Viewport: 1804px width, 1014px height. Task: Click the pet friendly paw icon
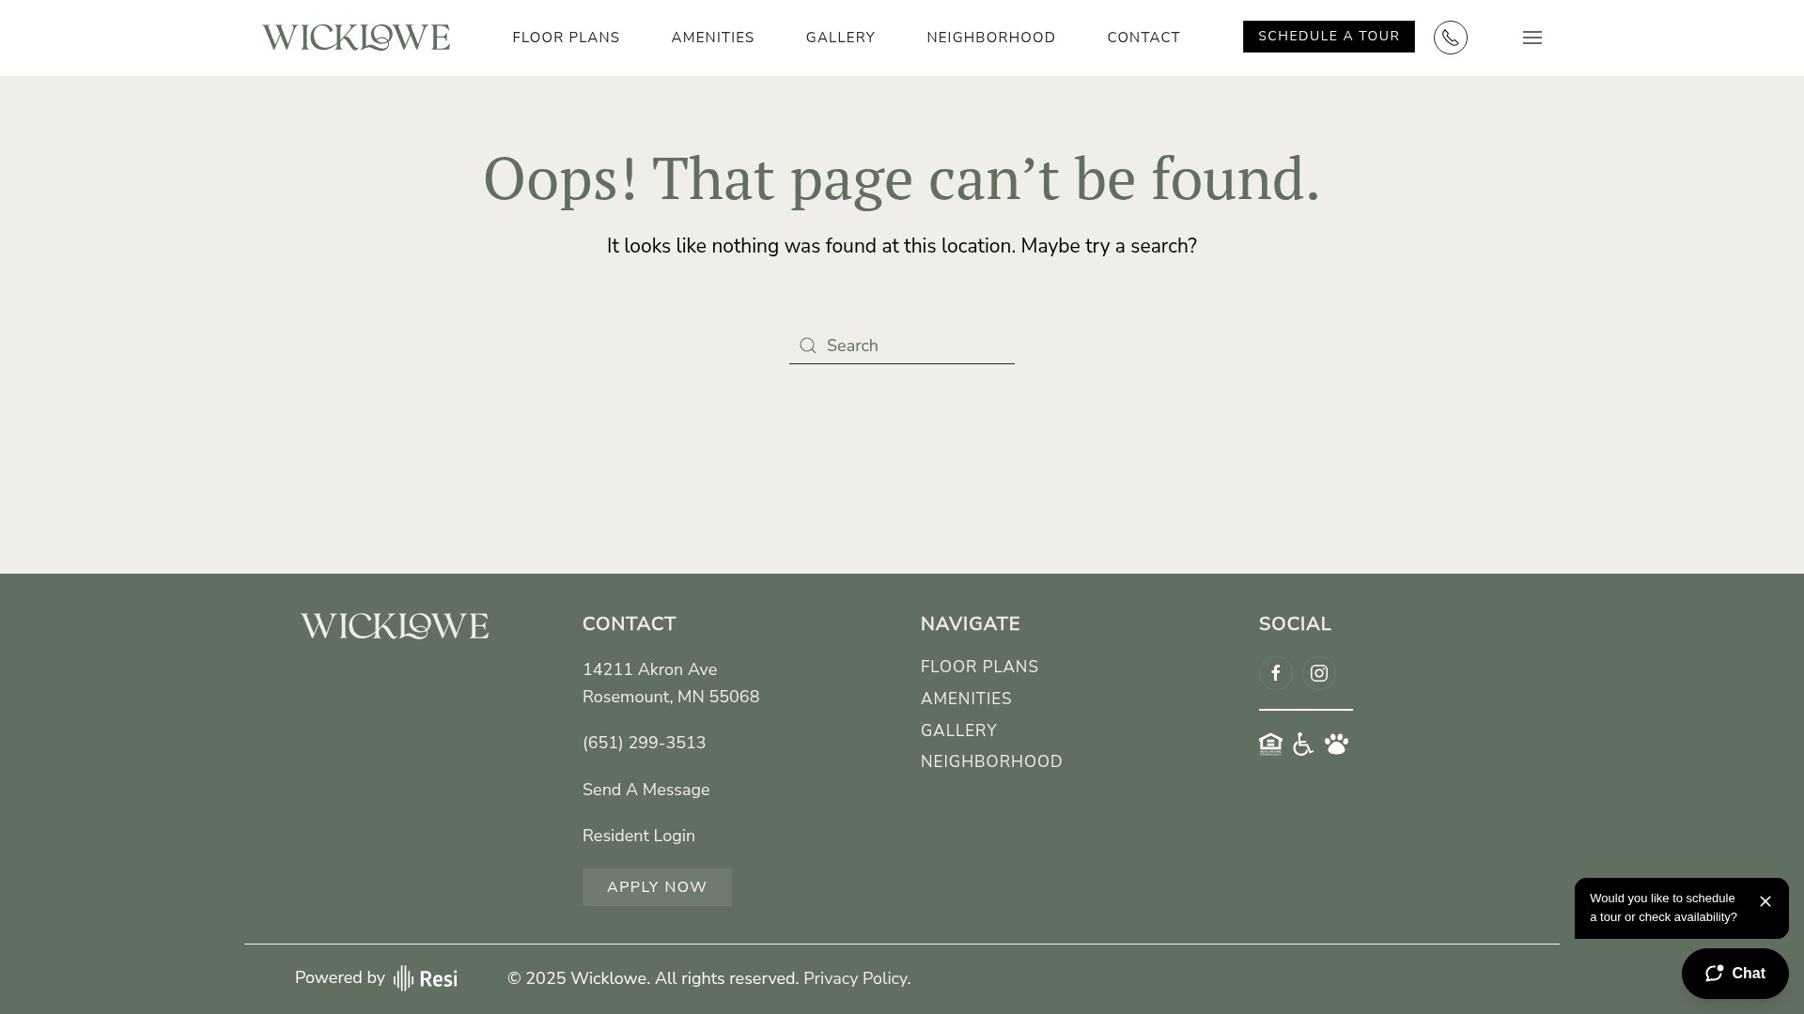click(1336, 744)
